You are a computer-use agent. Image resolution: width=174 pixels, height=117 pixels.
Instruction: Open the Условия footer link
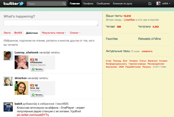(x=163, y=61)
